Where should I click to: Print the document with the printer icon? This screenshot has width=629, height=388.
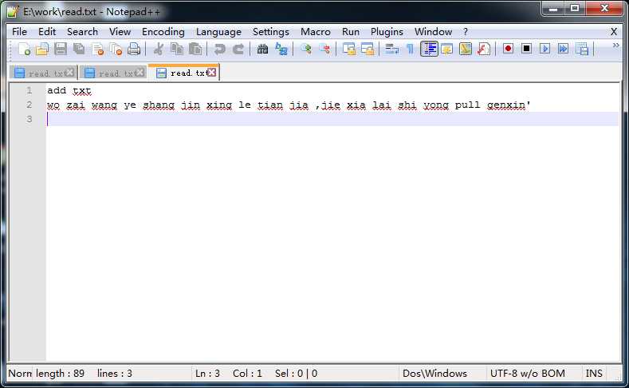134,49
